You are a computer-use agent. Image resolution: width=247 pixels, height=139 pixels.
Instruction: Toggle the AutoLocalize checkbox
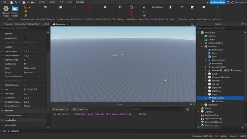click(25, 125)
